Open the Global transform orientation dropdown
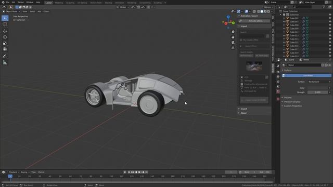333x187 pixels. pos(123,7)
